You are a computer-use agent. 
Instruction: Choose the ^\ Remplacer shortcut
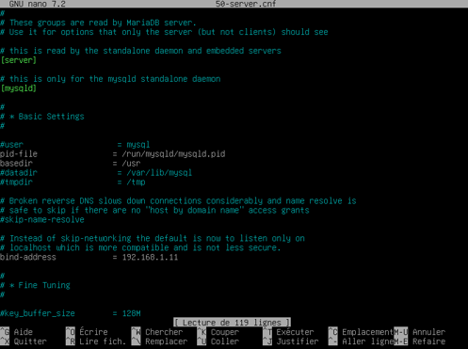[x=159, y=341]
